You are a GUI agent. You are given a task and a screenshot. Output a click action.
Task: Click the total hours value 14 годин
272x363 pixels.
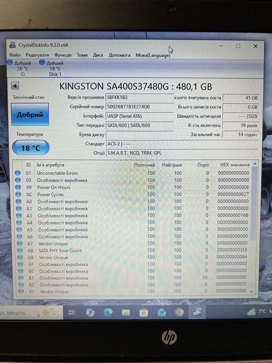click(x=241, y=134)
